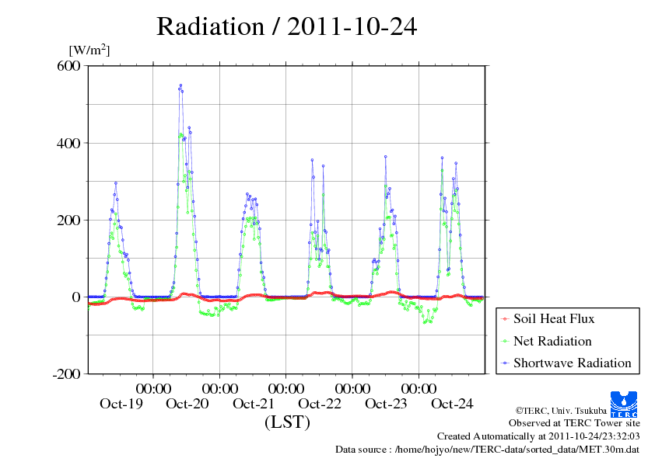Click the ©TERC, Univ. Tsukuba credit

pos(561,411)
